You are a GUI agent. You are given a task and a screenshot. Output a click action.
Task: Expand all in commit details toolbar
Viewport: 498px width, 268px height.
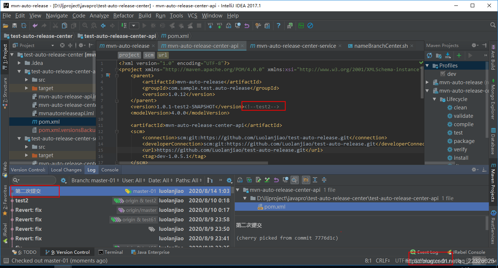tap(315, 180)
